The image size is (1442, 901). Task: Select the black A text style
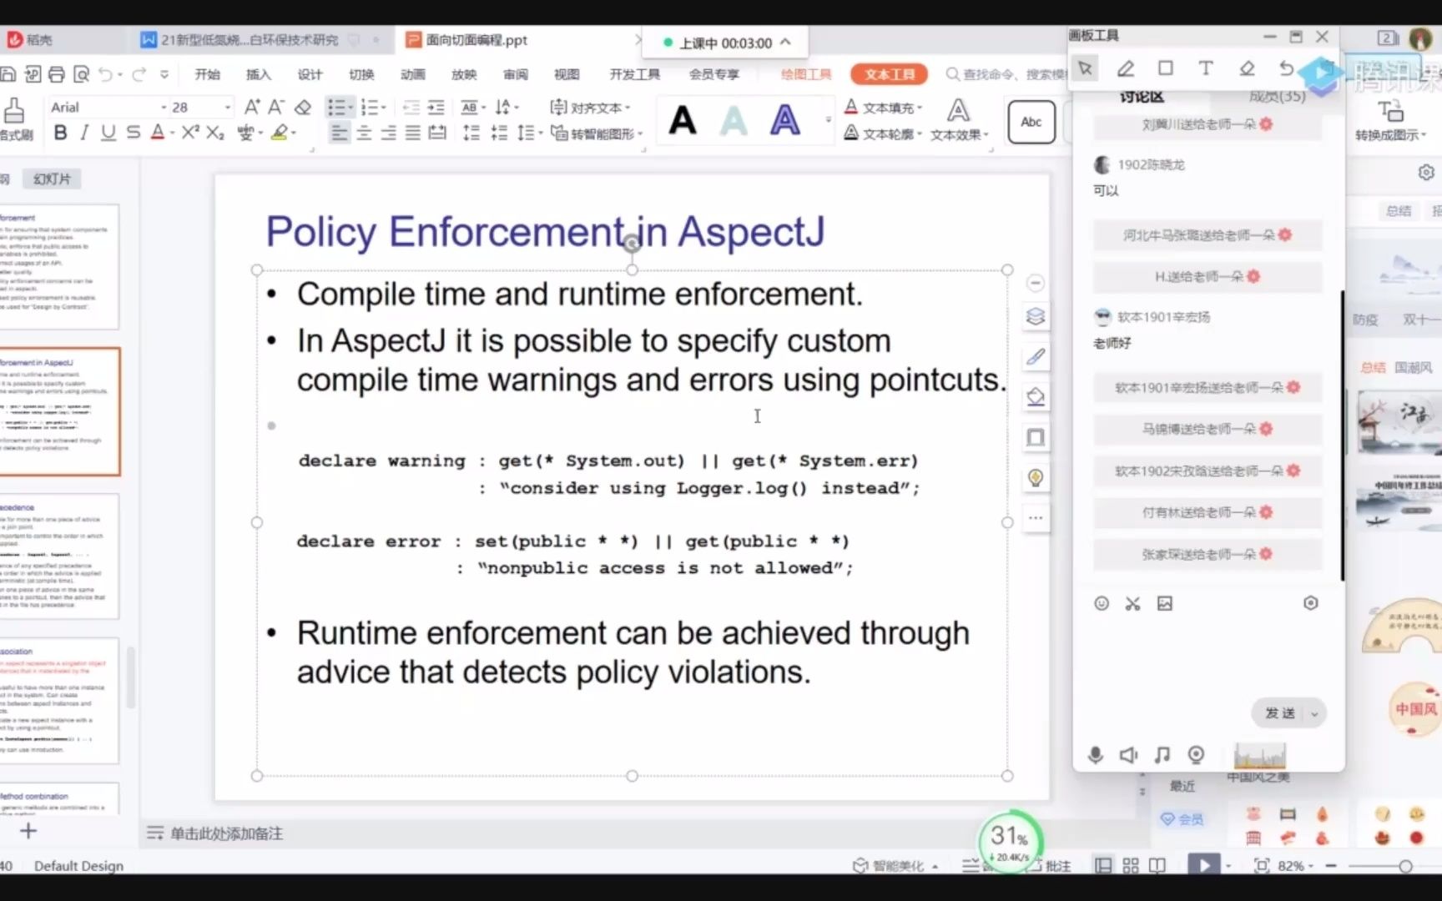tap(683, 121)
